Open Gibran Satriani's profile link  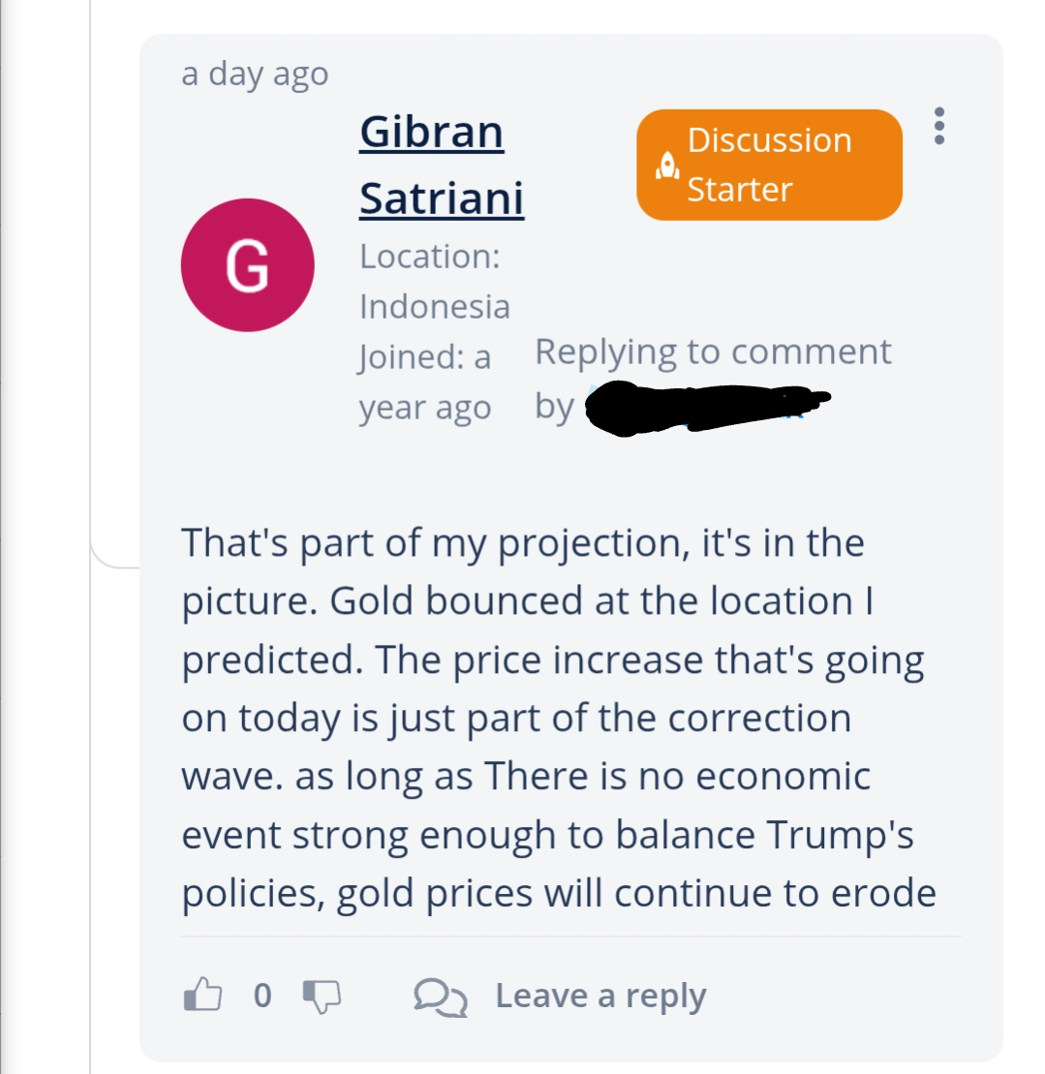point(442,165)
